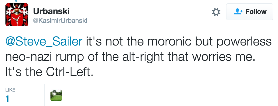278x106 pixels.
Task: Open the gear settings menu
Action: (x=216, y=12)
